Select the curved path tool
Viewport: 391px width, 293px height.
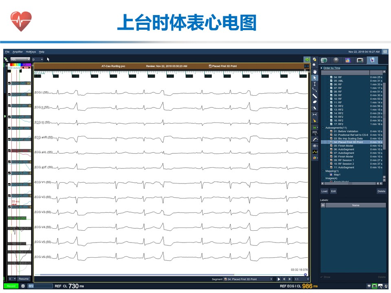(315, 90)
